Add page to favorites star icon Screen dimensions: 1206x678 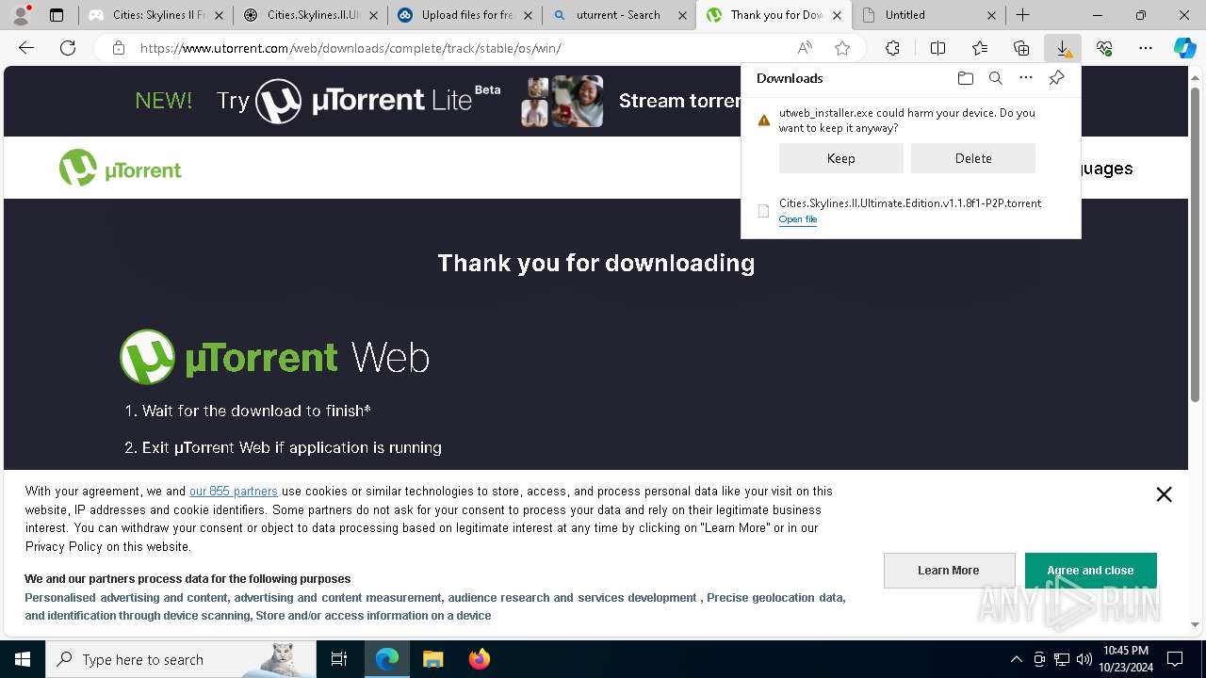842,48
